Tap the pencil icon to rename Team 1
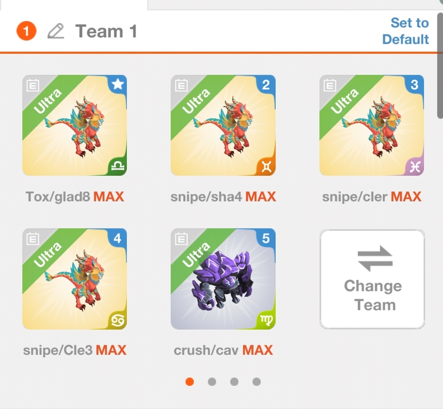443x409 pixels. click(56, 31)
